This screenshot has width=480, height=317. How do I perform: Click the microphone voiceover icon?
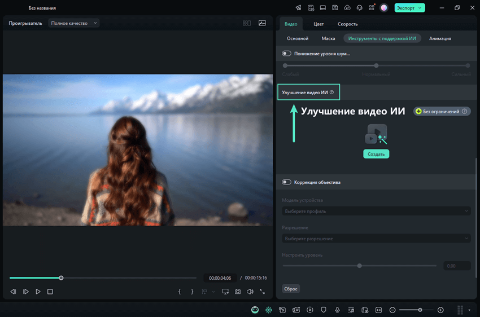pyautogui.click(x=337, y=310)
